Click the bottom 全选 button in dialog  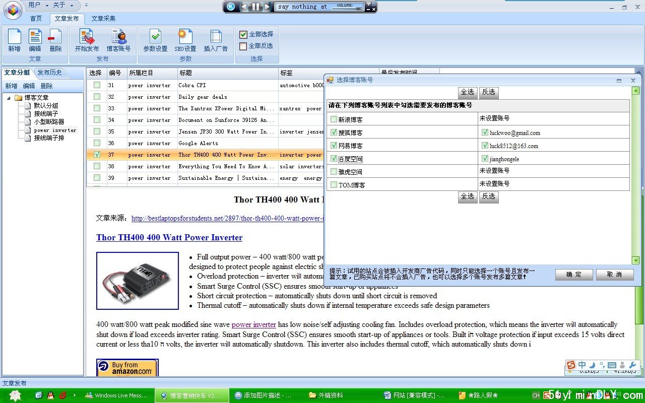coord(468,196)
